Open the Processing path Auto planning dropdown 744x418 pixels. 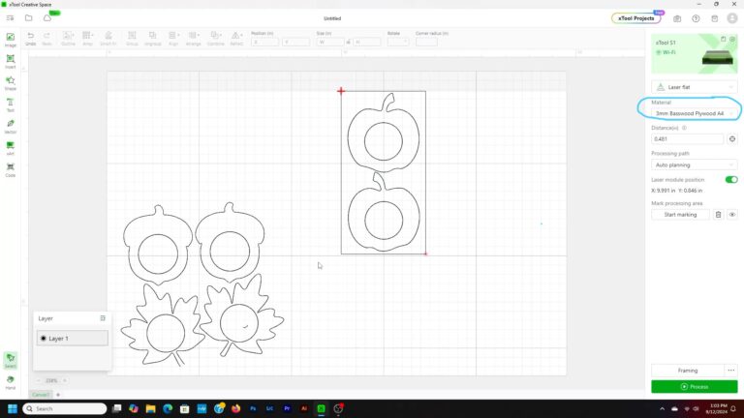coord(695,164)
